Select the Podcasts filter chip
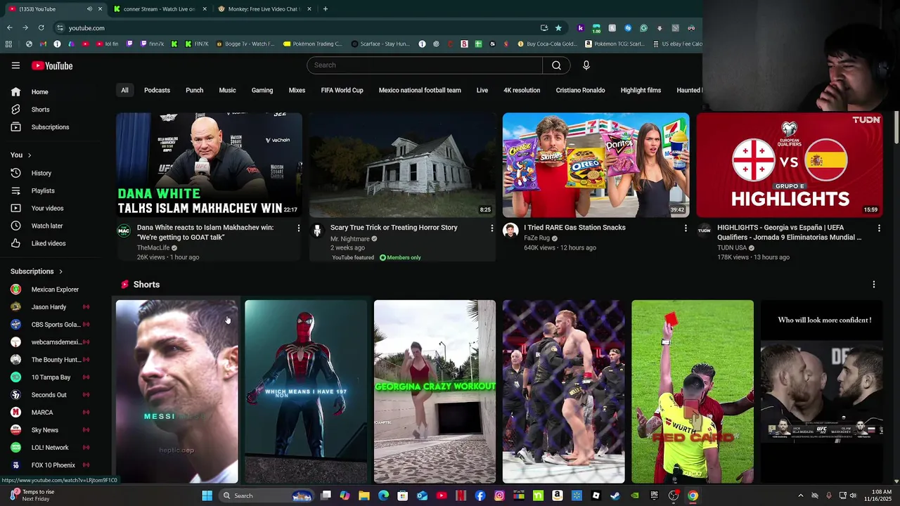The image size is (900, 506). pos(157,91)
